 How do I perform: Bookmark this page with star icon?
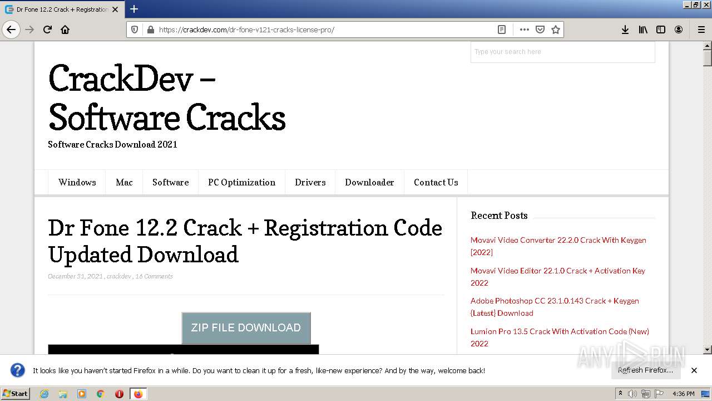[555, 30]
